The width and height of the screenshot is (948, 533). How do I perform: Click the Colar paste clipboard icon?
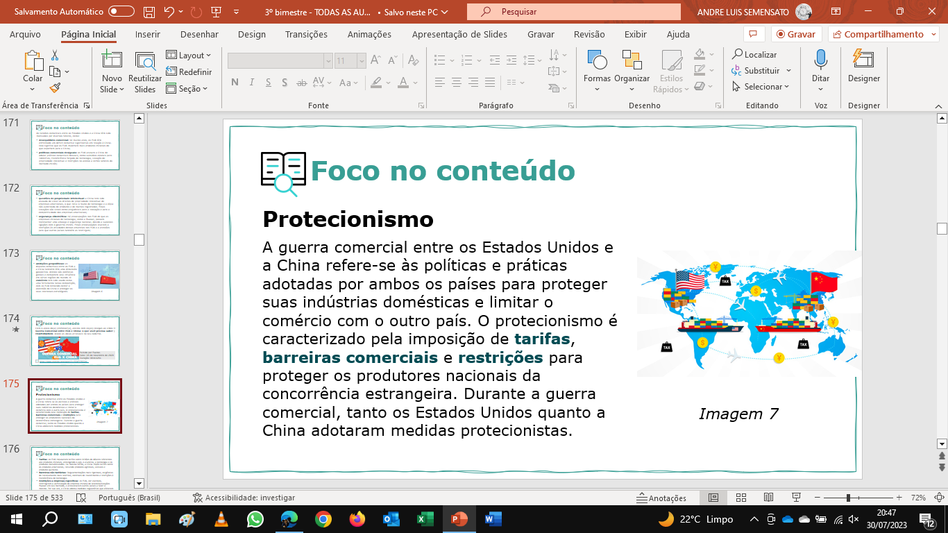(33, 61)
